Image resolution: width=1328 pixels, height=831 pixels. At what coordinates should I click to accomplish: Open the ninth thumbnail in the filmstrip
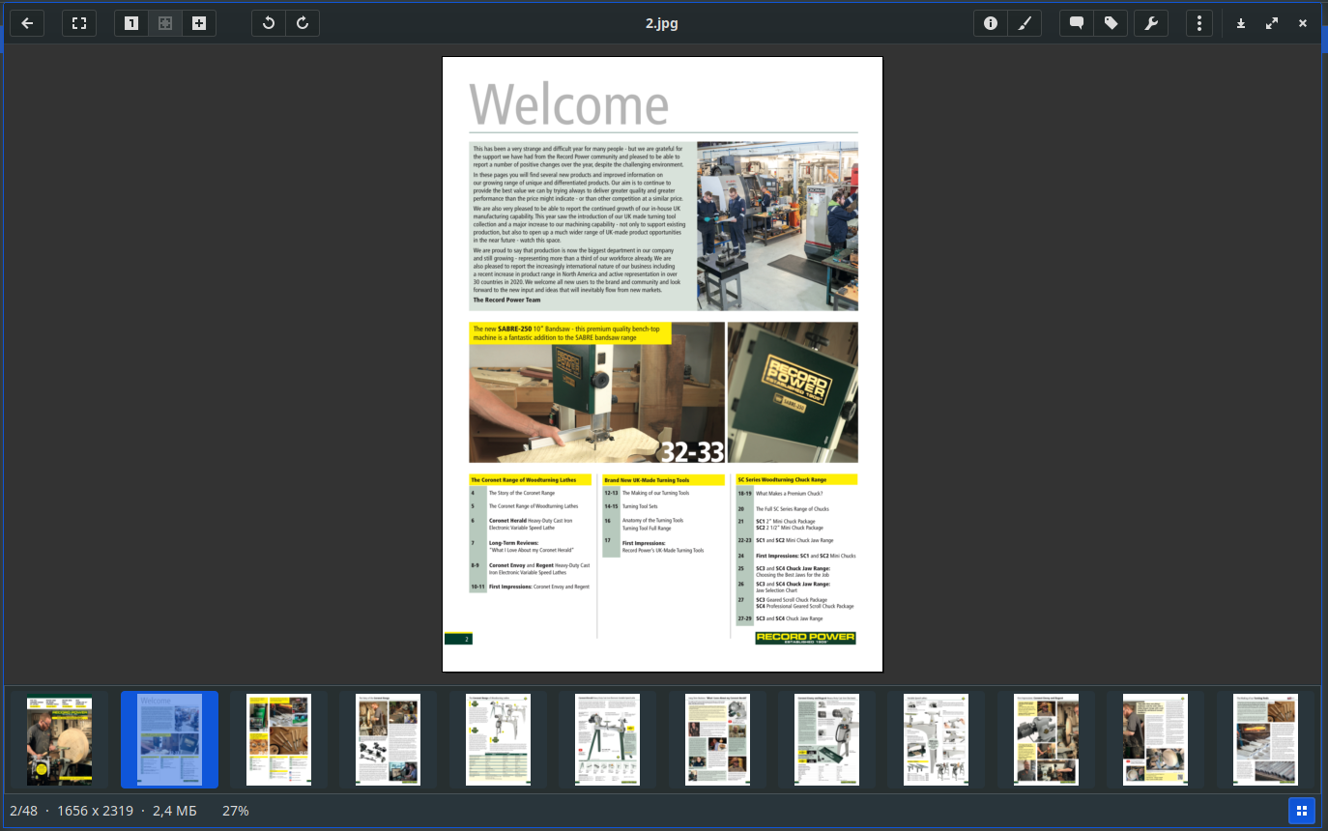(x=937, y=739)
